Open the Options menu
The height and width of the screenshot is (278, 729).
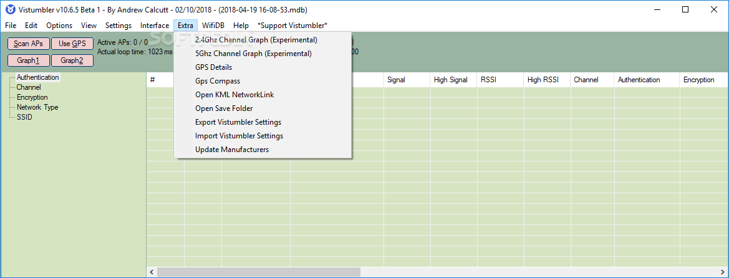(59, 26)
